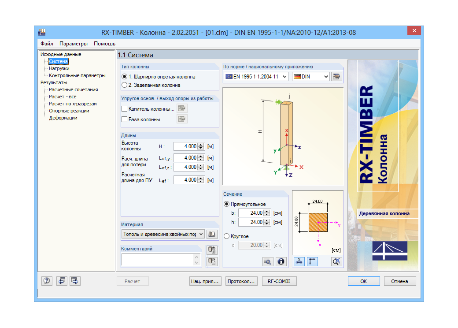Click the RF-COMBI button
The width and height of the screenshot is (458, 328).
(x=280, y=281)
